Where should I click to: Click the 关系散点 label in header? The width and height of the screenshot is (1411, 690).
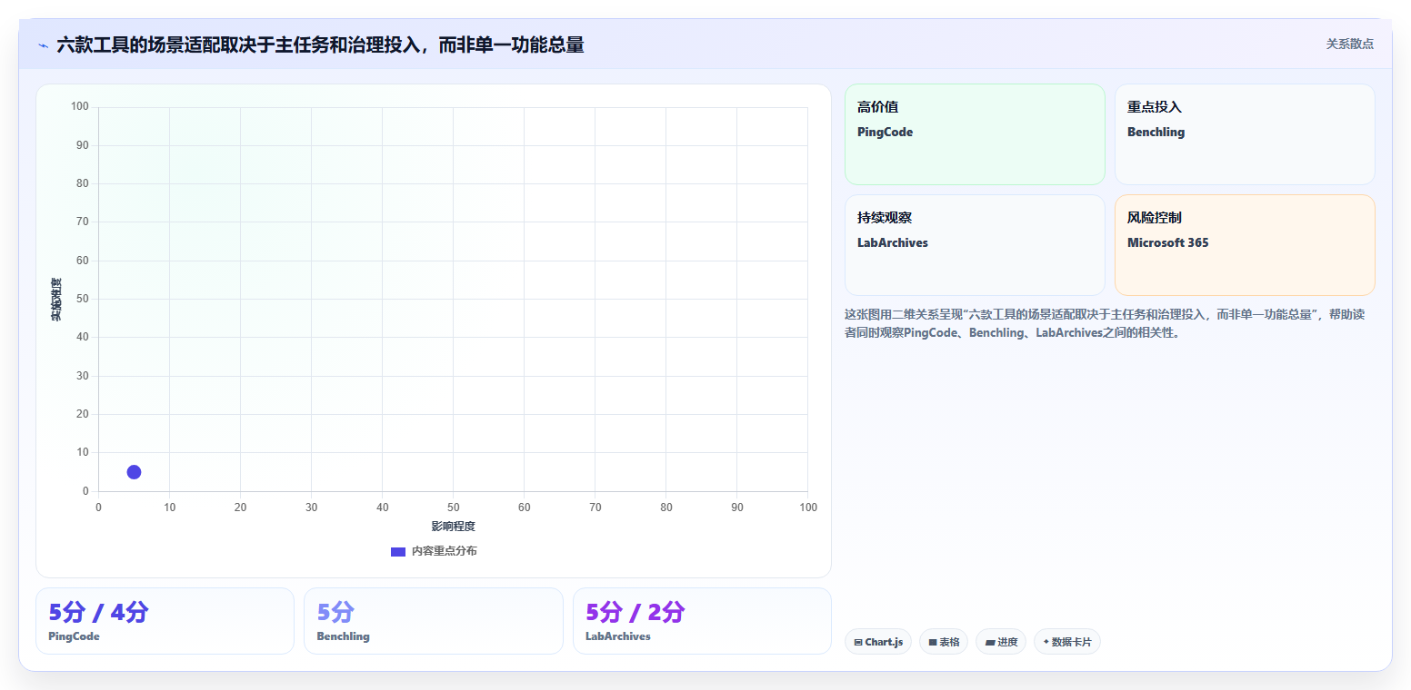coord(1349,44)
